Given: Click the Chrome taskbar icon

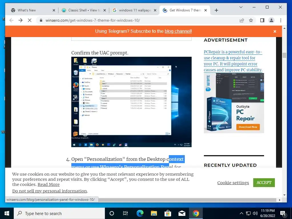Looking at the screenshot, I should pos(196,213).
